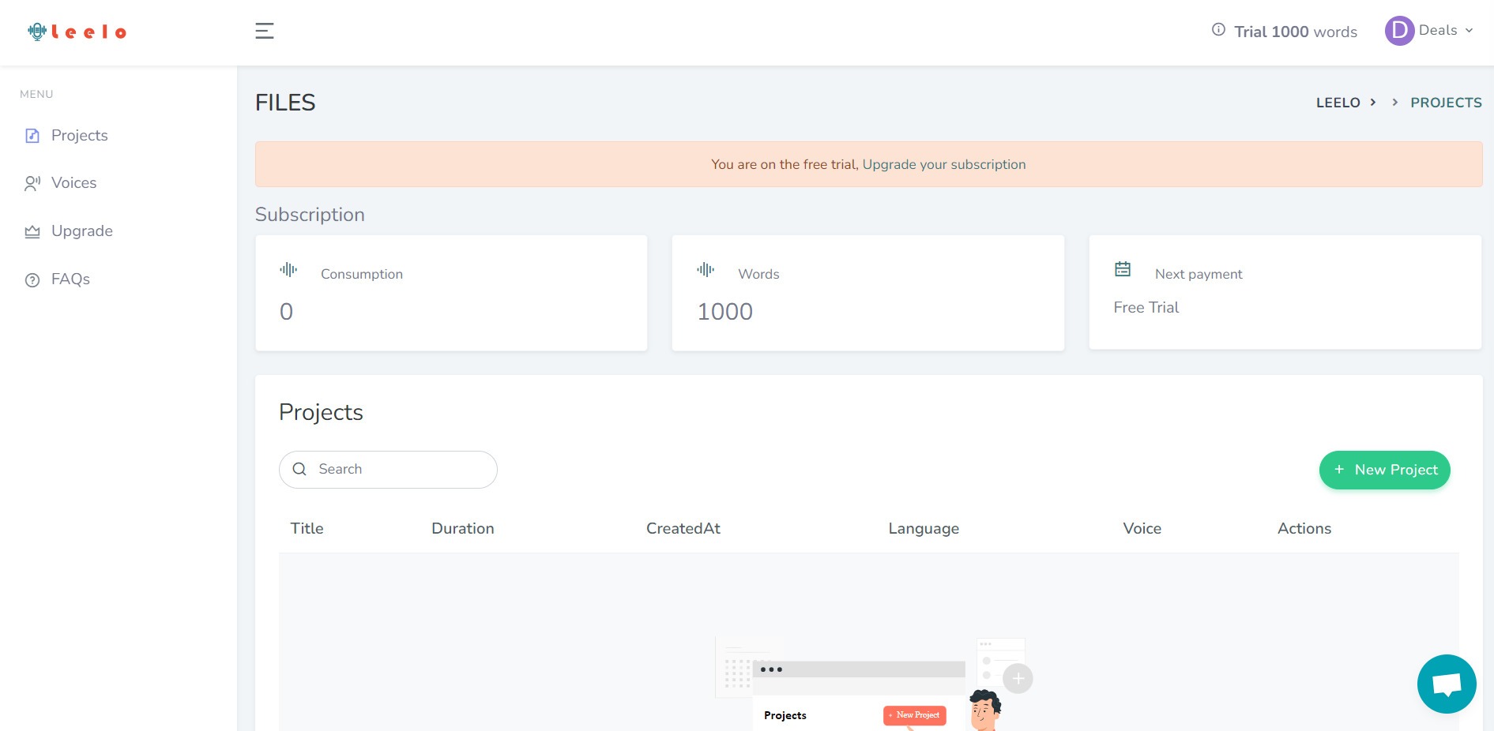Click the Language column header
The width and height of the screenshot is (1494, 731).
[924, 529]
